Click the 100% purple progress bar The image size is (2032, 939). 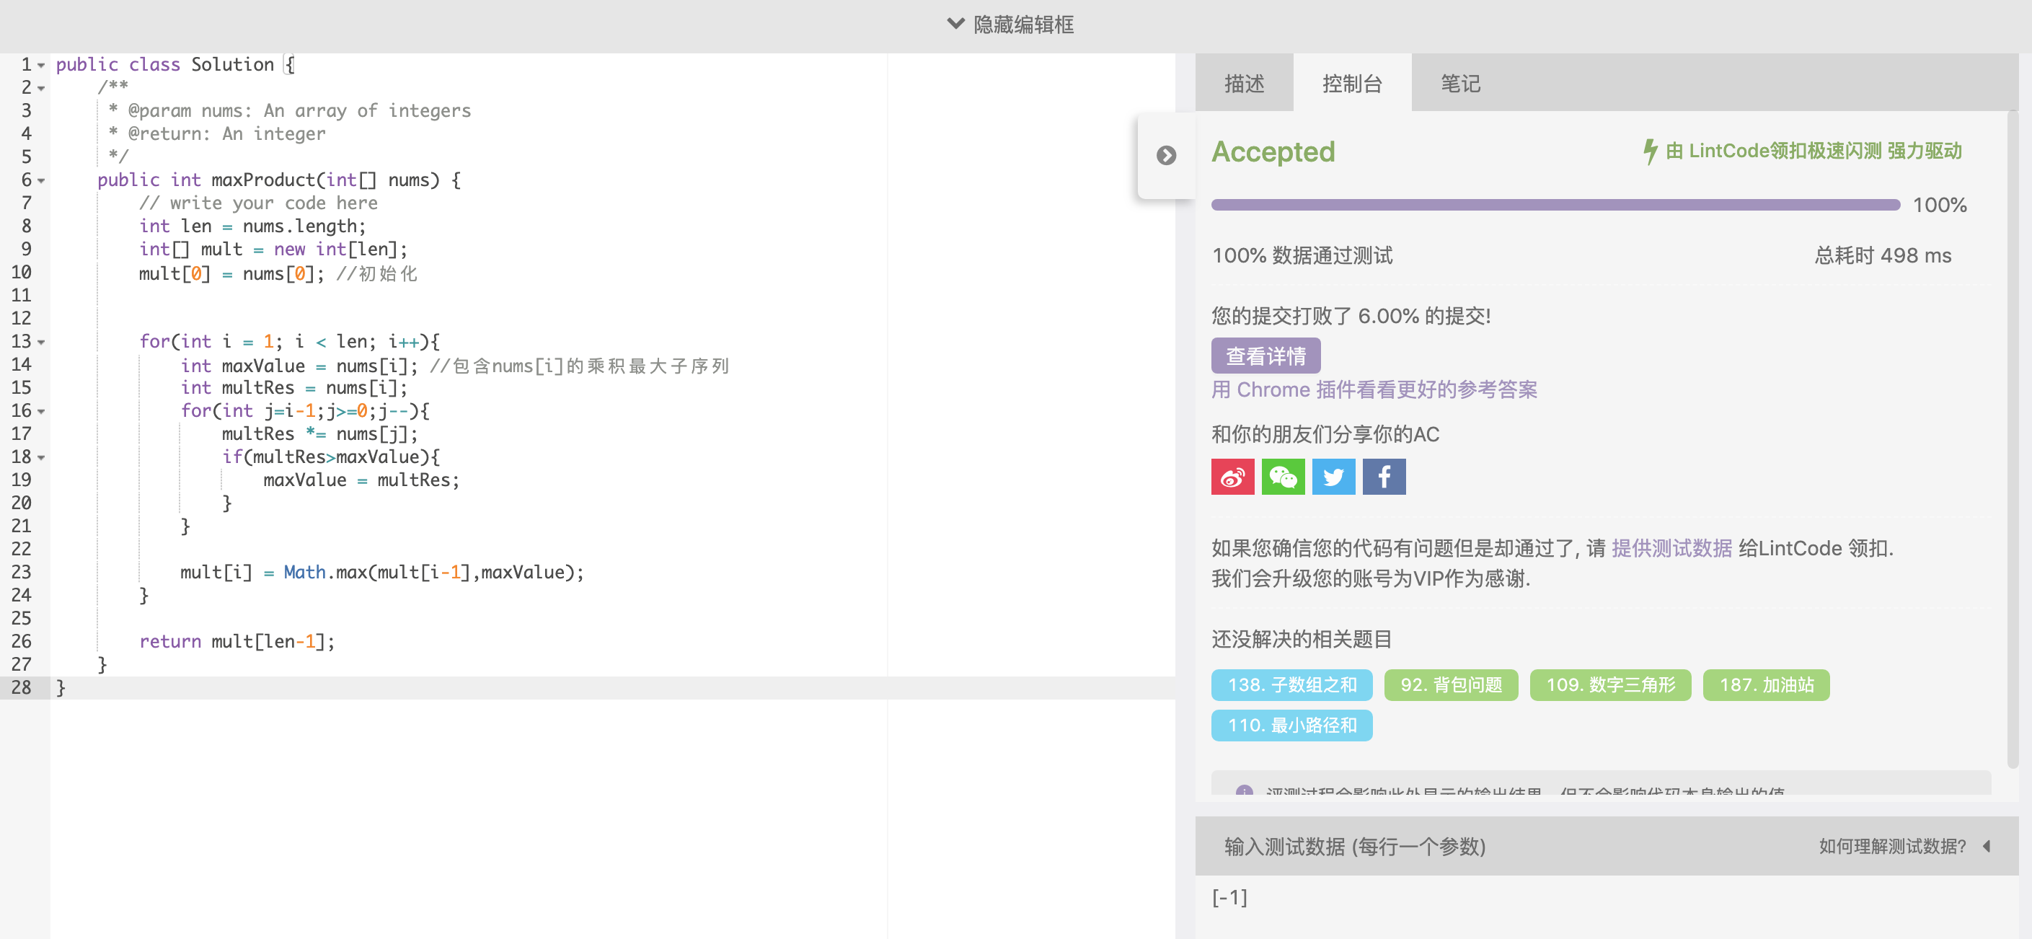tap(1555, 205)
